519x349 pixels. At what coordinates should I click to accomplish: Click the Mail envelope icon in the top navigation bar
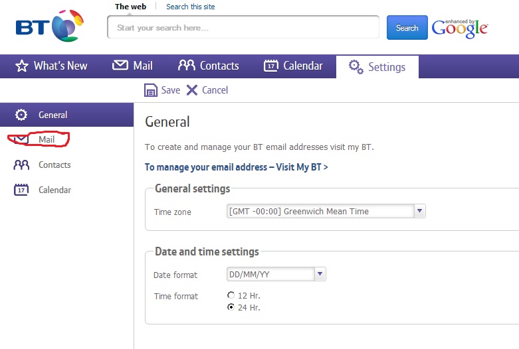tap(120, 65)
